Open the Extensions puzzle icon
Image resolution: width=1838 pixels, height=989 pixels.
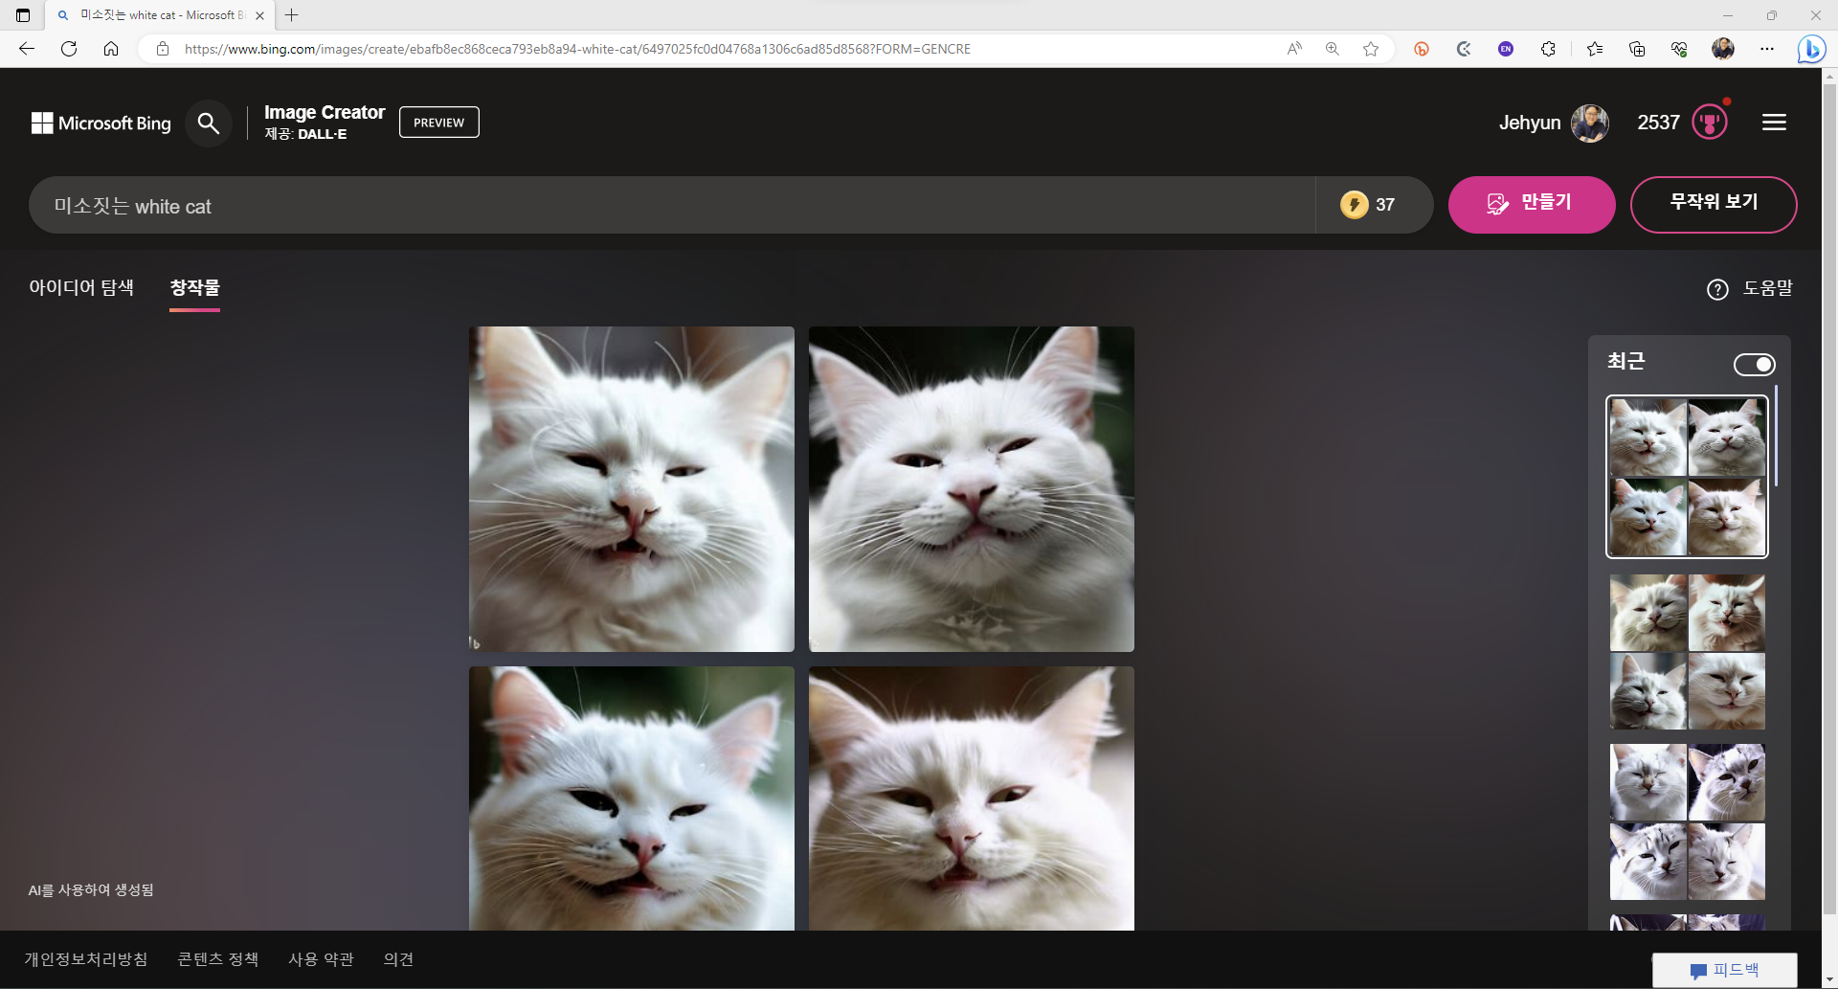point(1548,49)
